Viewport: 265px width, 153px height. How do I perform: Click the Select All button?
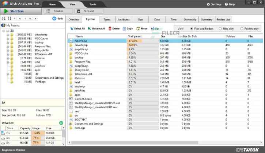pyautogui.click(x=77, y=28)
